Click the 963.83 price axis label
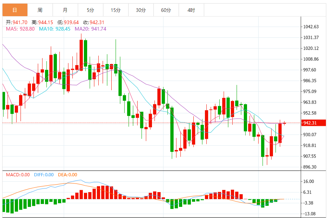Image resolution: width=327 pixels, height=218 pixels. tap(310, 102)
